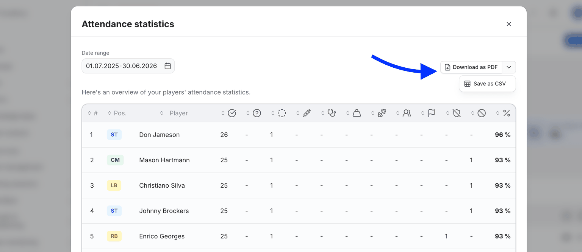
Task: Sort by the crossed-out shield column icon
Action: pyautogui.click(x=457, y=113)
